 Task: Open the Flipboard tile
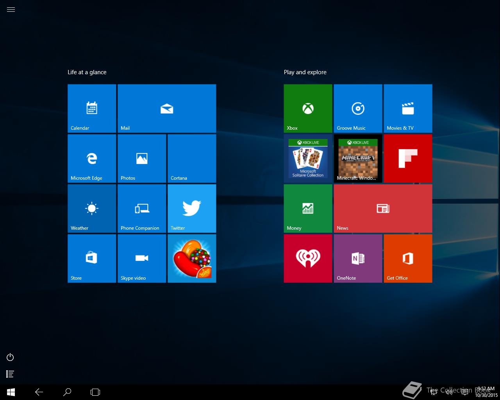coord(408,159)
